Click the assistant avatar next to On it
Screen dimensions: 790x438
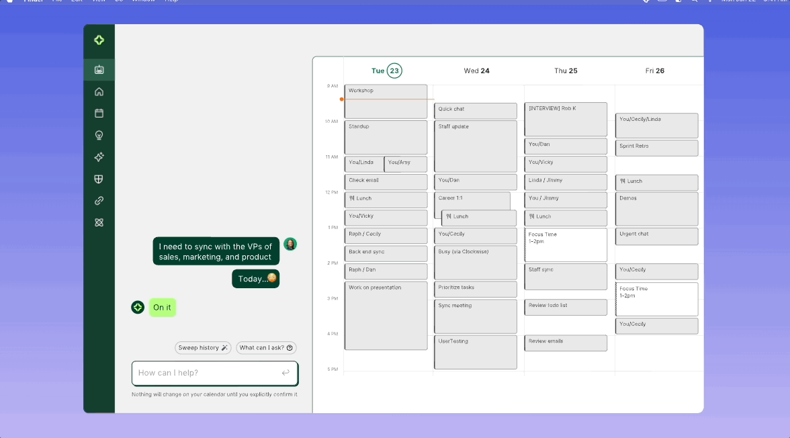tap(138, 308)
